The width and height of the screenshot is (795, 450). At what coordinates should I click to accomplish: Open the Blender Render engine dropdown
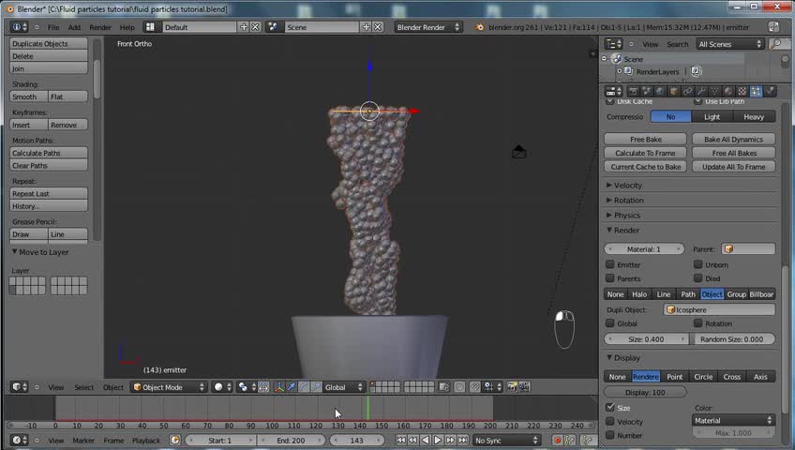428,27
